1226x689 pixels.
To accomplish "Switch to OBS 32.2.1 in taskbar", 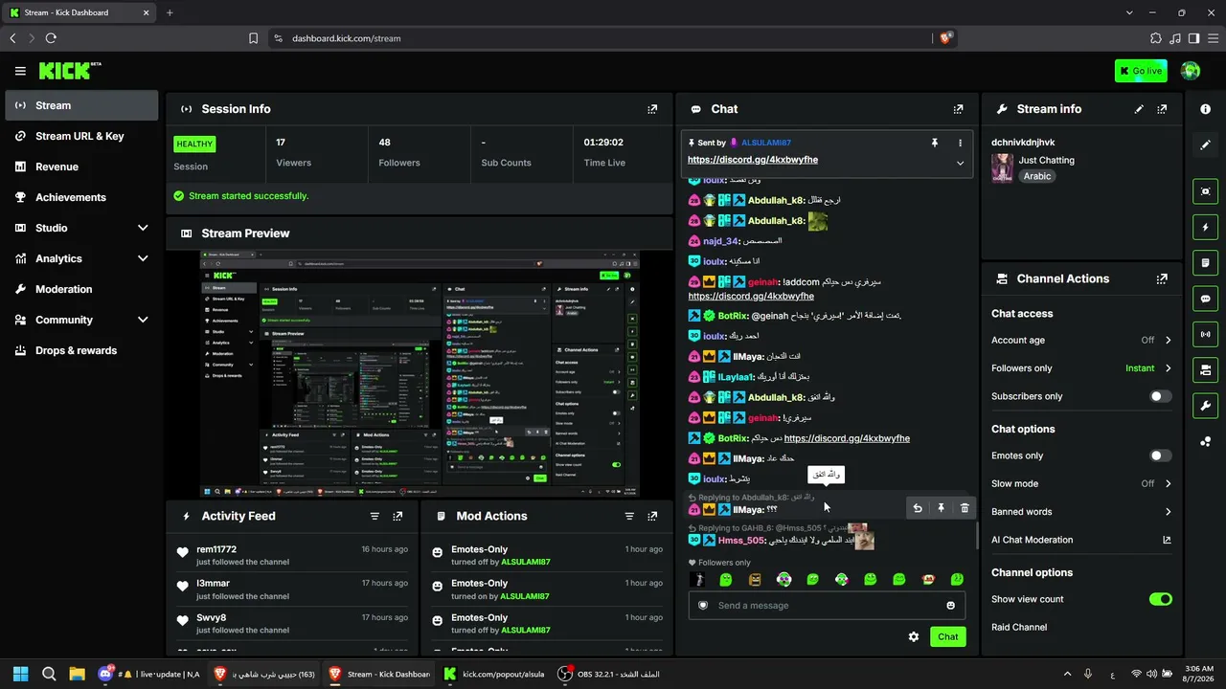I will 611,674.
